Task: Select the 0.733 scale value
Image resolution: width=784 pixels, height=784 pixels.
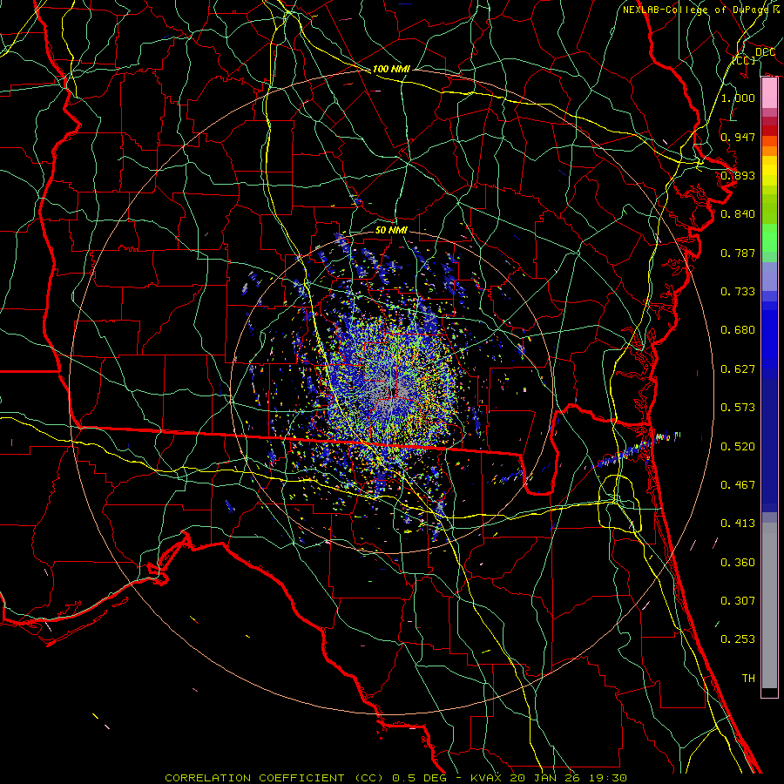Action: tap(738, 292)
